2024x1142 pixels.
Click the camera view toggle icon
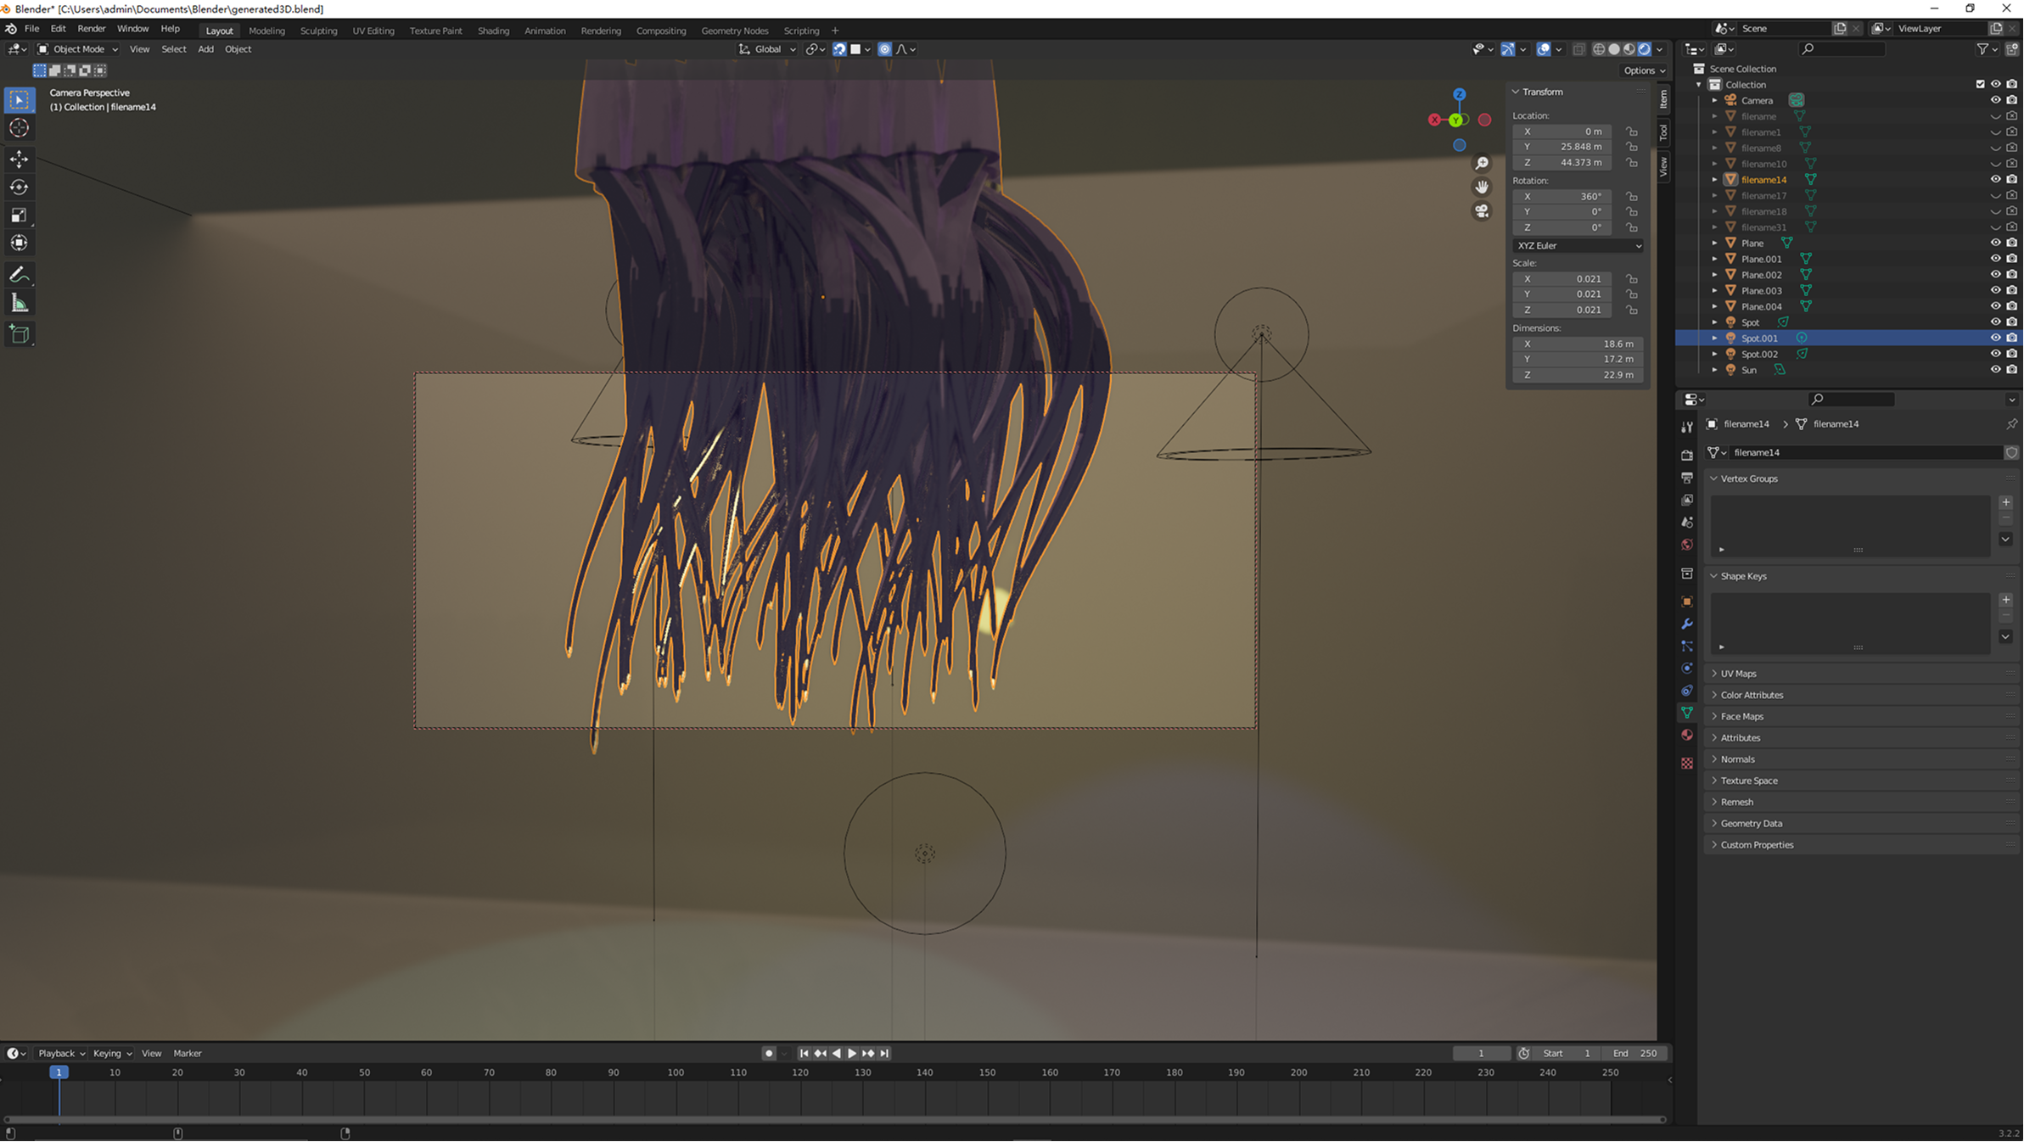[x=1482, y=210]
